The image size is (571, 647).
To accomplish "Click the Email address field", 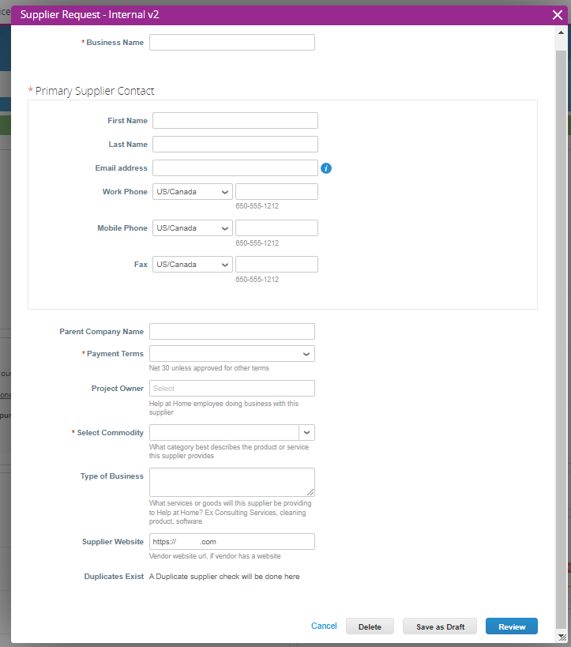I will click(x=235, y=168).
